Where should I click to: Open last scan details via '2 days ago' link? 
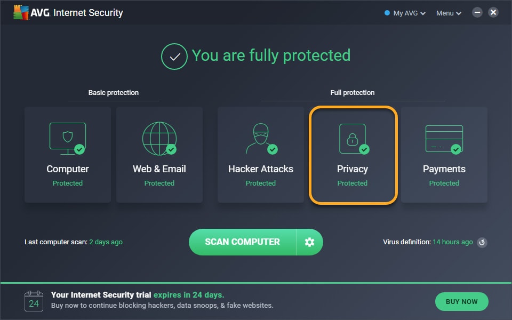[x=106, y=242]
